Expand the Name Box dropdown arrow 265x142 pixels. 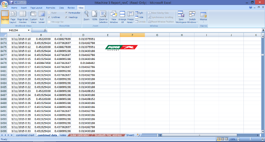pos(28,30)
